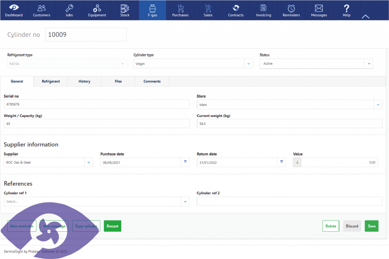Focus Current weight field
The width and height of the screenshot is (389, 259).
tap(289, 123)
